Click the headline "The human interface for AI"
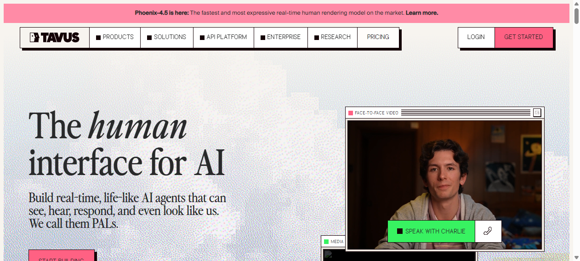The image size is (580, 261). pyautogui.click(x=127, y=144)
